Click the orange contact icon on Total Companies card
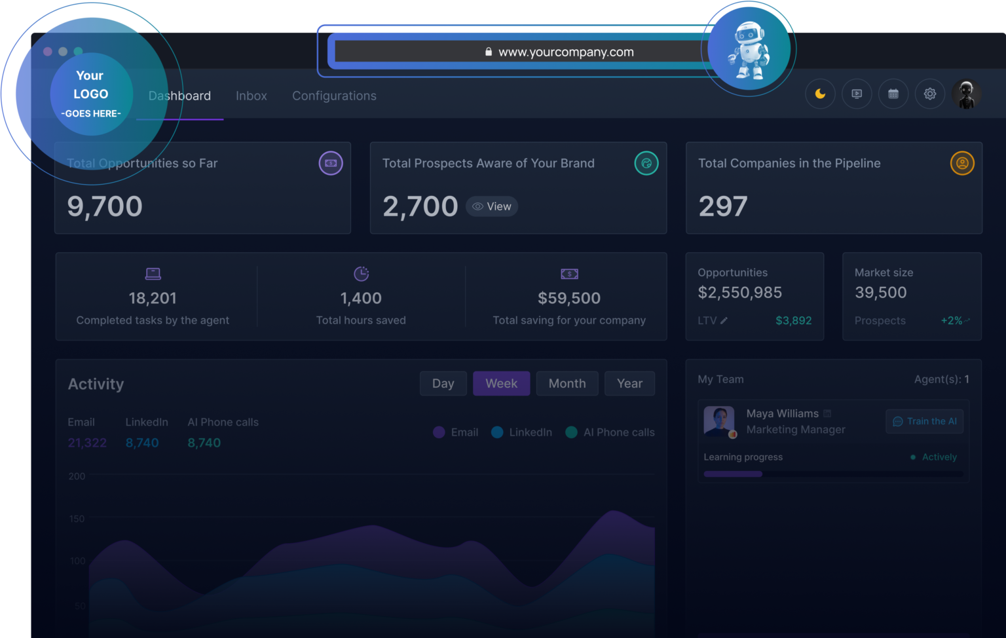Image resolution: width=1006 pixels, height=638 pixels. (962, 162)
